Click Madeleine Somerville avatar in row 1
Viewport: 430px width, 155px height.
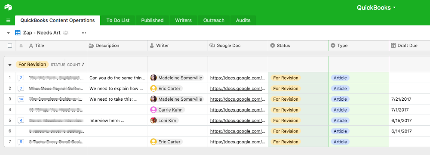pyautogui.click(x=154, y=78)
